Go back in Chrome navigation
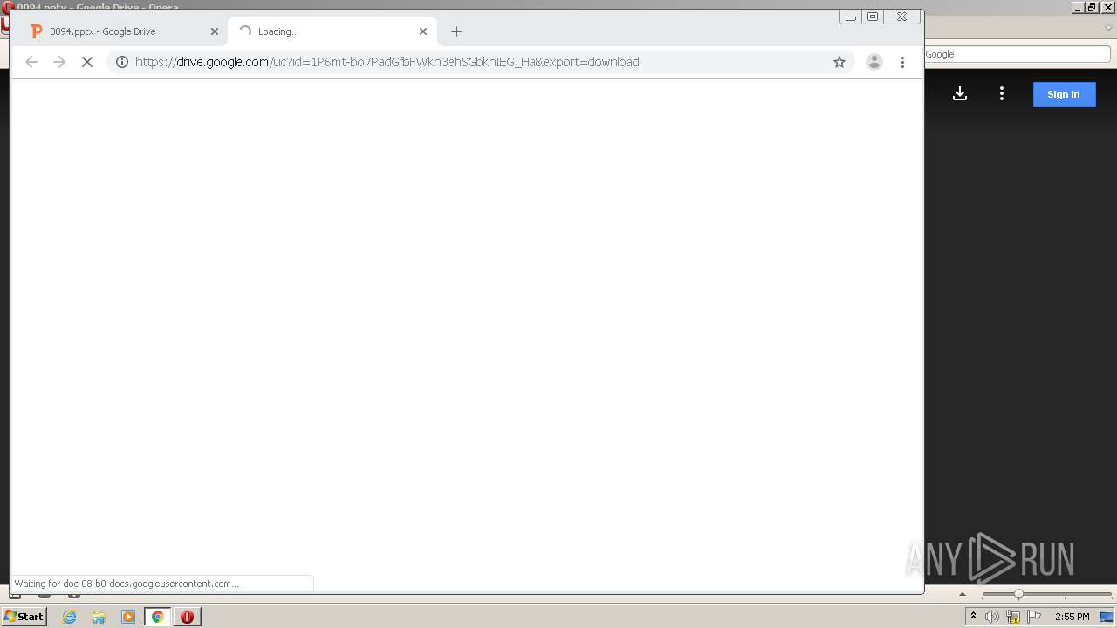The height and width of the screenshot is (628, 1117). pyautogui.click(x=31, y=62)
